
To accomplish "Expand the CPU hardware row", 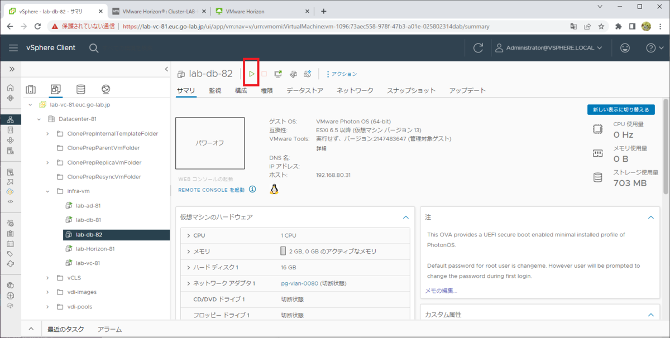I will click(x=189, y=235).
